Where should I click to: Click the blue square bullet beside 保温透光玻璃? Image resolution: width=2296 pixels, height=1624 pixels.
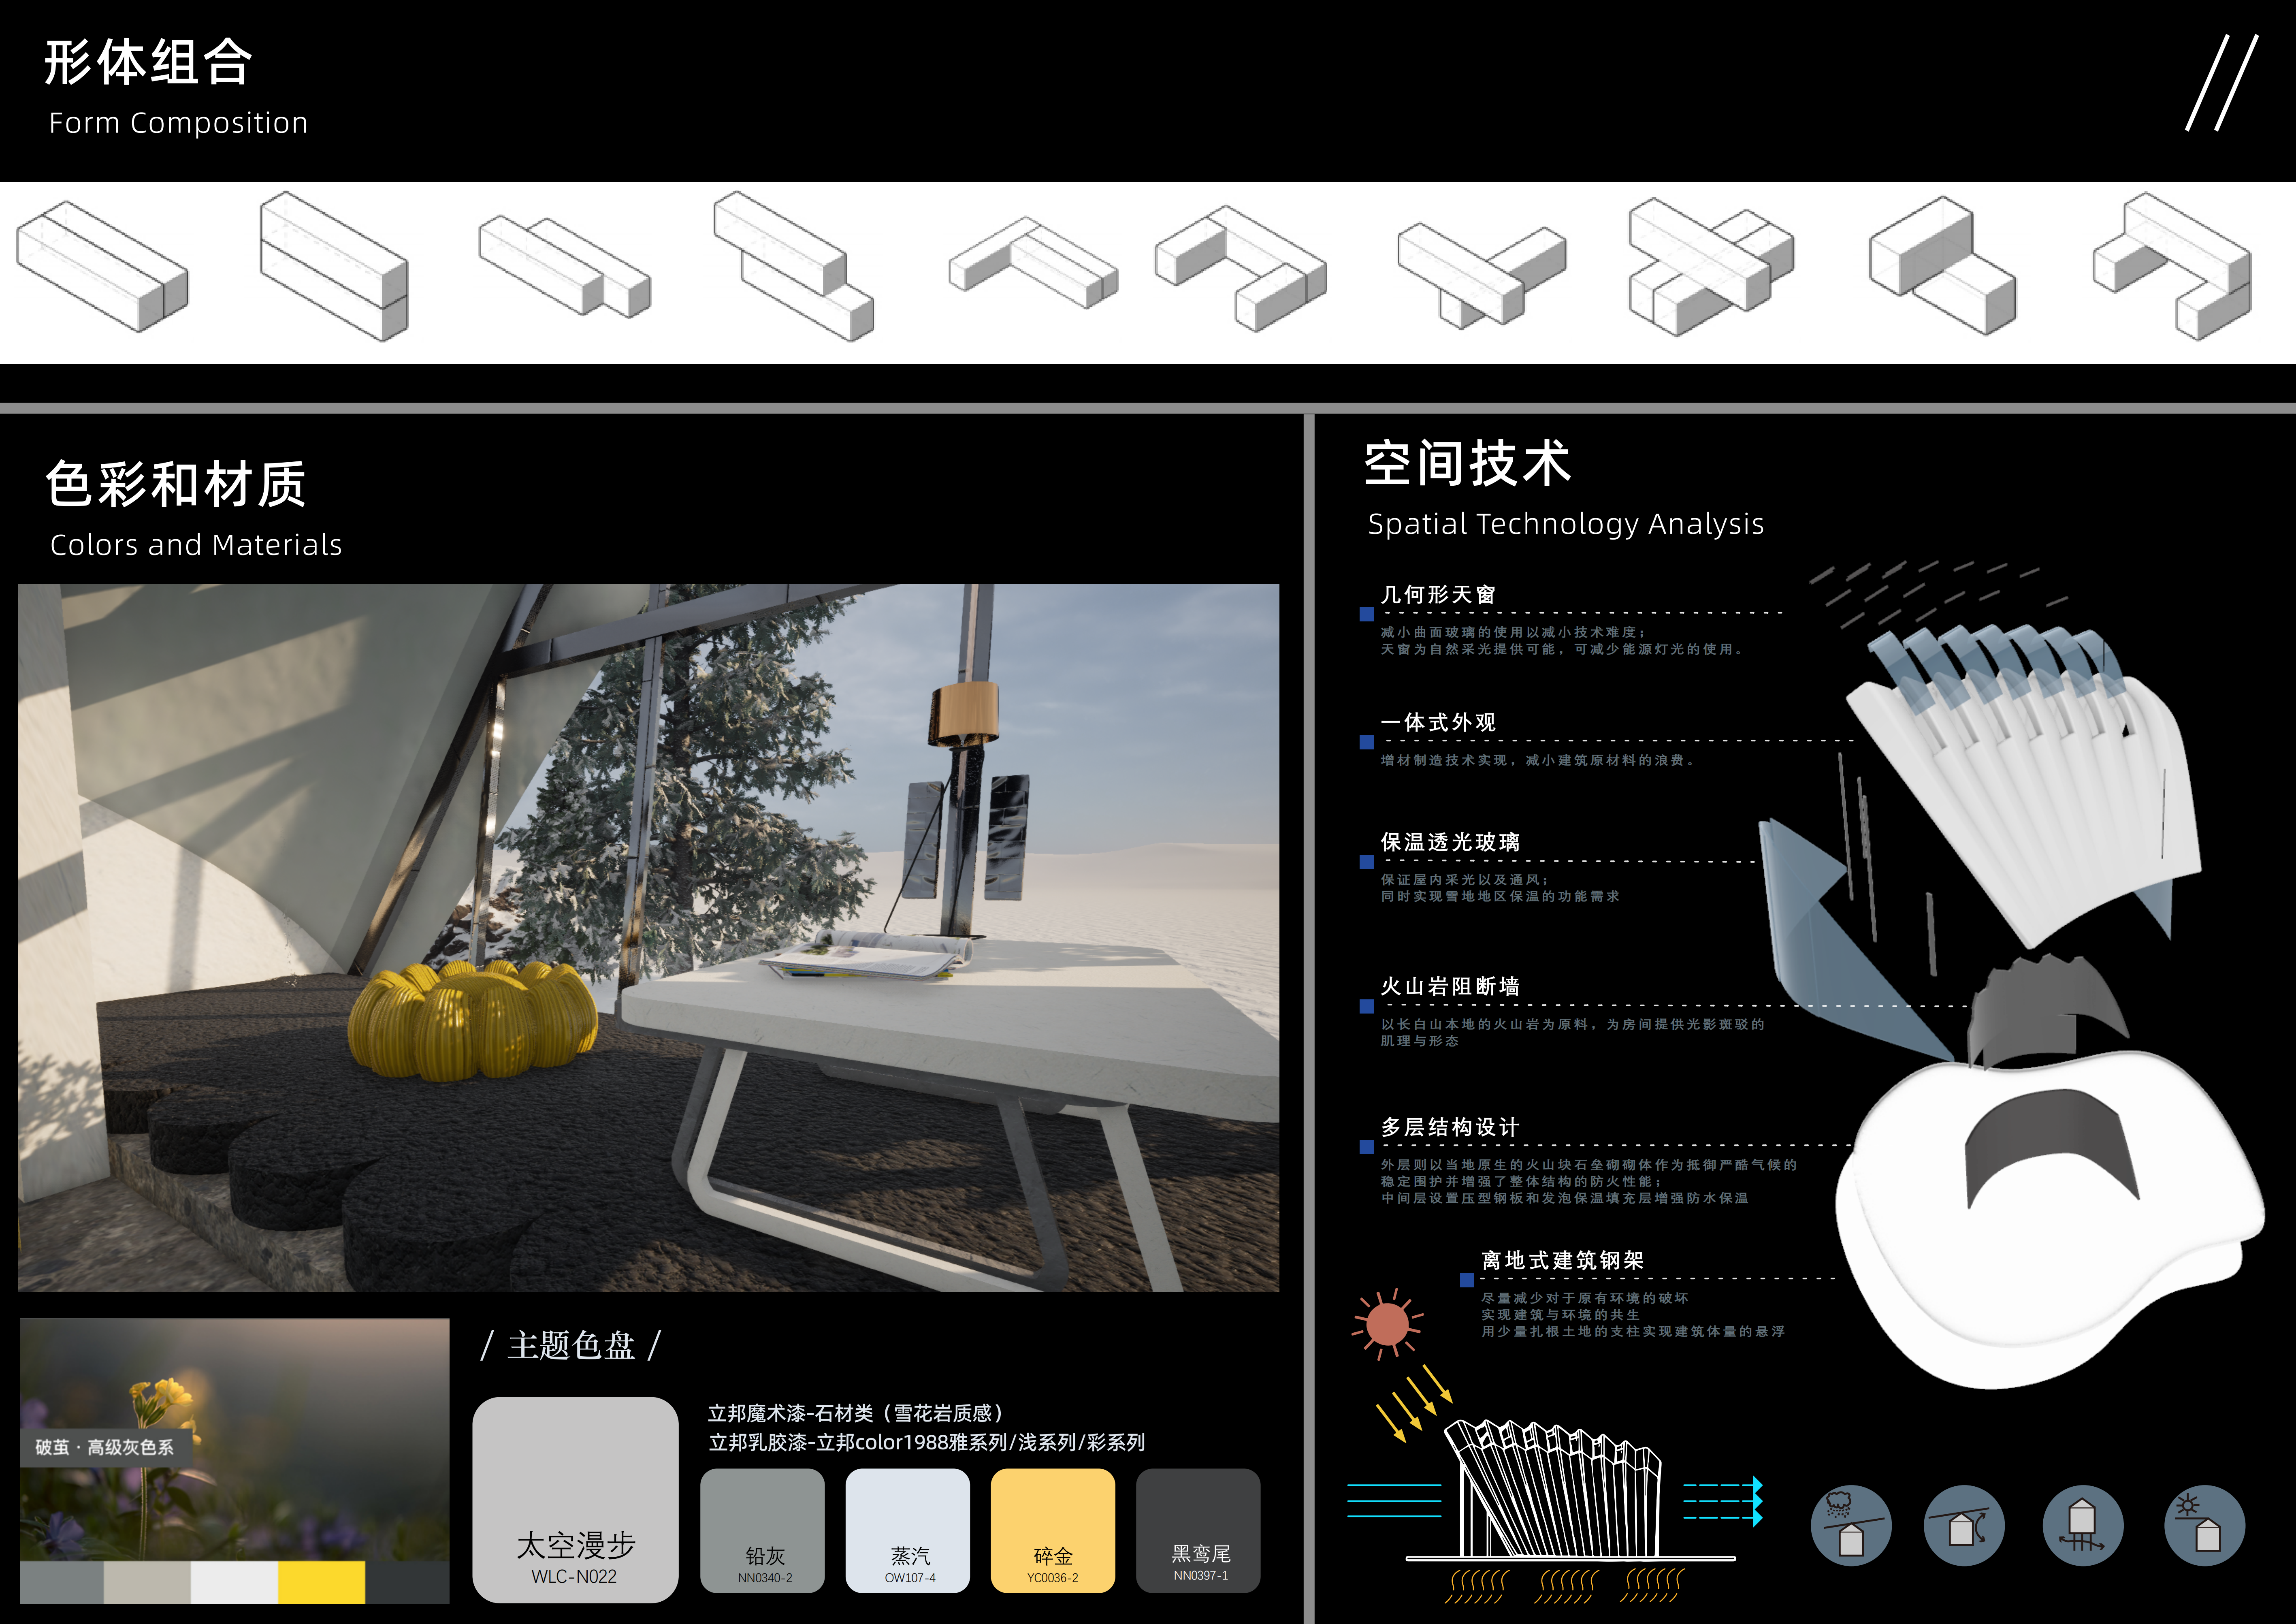[x=1367, y=862]
